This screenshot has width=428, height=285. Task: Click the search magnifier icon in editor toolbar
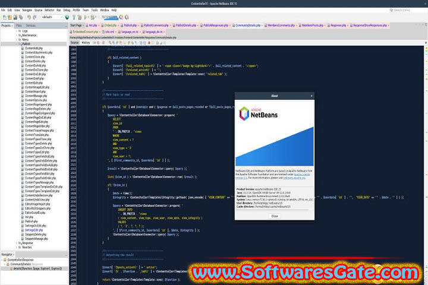click(x=110, y=43)
